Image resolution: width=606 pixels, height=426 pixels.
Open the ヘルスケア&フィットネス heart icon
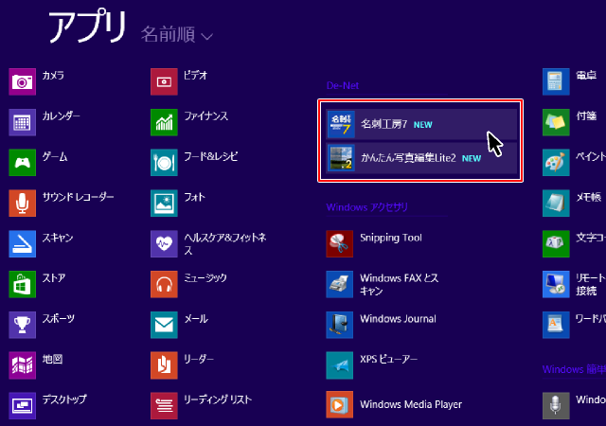(x=164, y=243)
